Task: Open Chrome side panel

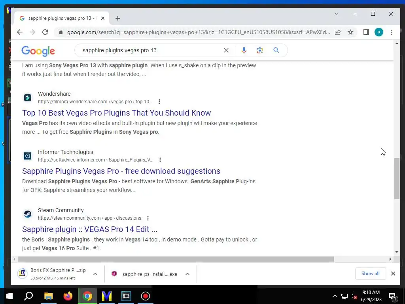Action: (x=366, y=32)
